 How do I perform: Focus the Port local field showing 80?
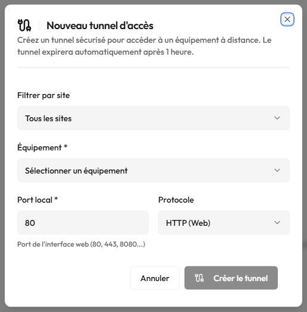[83, 222]
